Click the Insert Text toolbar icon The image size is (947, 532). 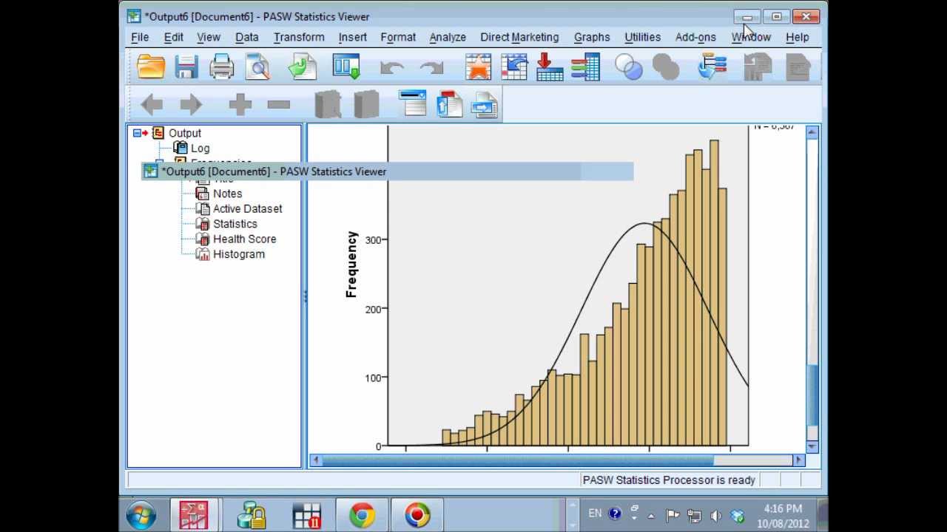click(x=485, y=104)
